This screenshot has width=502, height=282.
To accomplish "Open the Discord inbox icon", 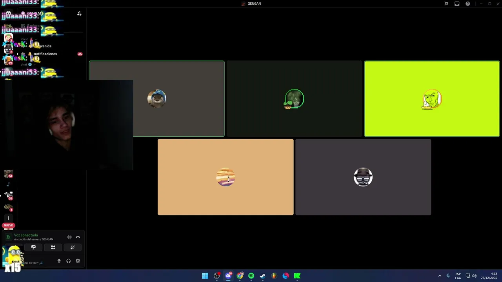I will click(457, 4).
